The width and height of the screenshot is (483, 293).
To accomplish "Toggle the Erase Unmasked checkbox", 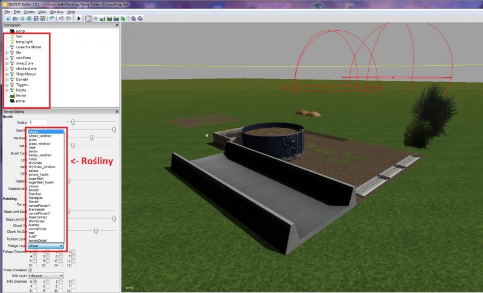I will click(30, 269).
